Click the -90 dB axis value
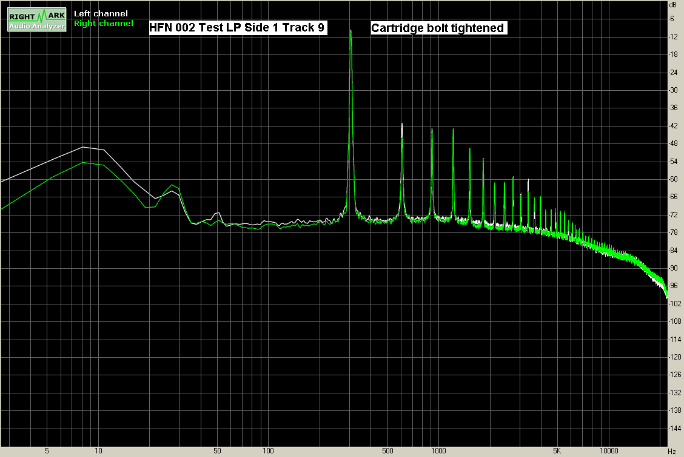This screenshot has width=684, height=457. click(674, 268)
